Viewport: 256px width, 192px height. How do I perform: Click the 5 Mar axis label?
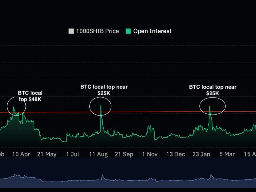[227, 154]
